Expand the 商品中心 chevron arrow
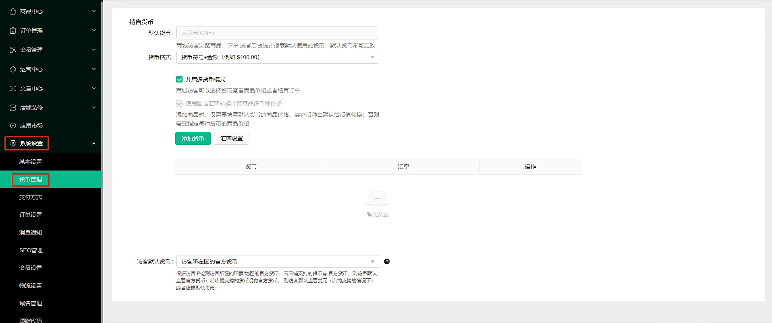The height and width of the screenshot is (323, 772). pos(94,11)
